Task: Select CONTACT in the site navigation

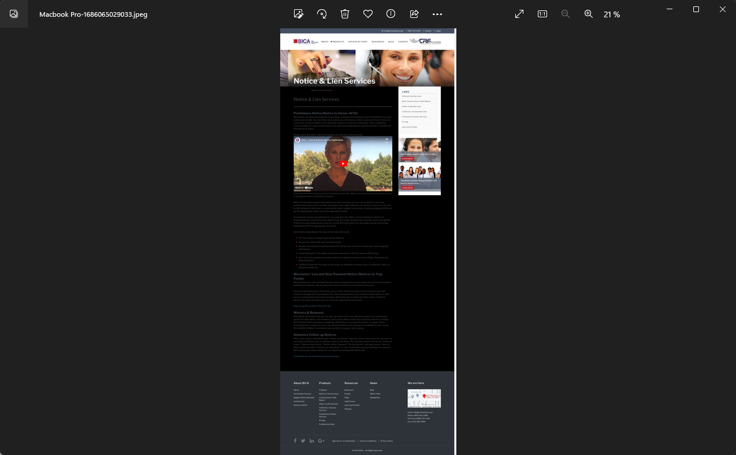Action: tap(403, 42)
